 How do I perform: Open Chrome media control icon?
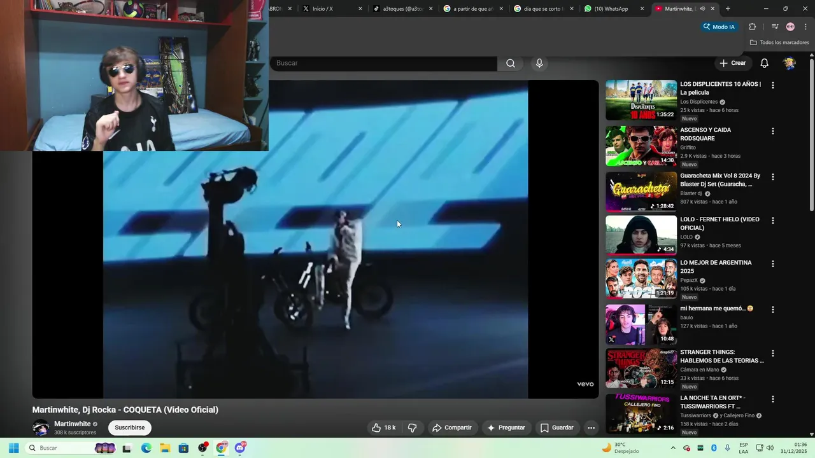pos(775,27)
